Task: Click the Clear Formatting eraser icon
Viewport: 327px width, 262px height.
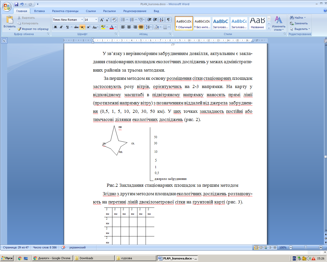Action: [114, 20]
